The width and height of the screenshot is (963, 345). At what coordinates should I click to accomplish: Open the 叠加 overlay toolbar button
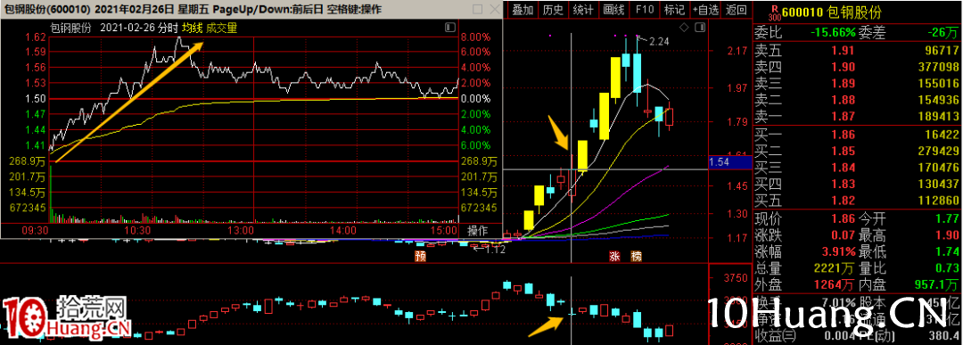click(x=523, y=9)
